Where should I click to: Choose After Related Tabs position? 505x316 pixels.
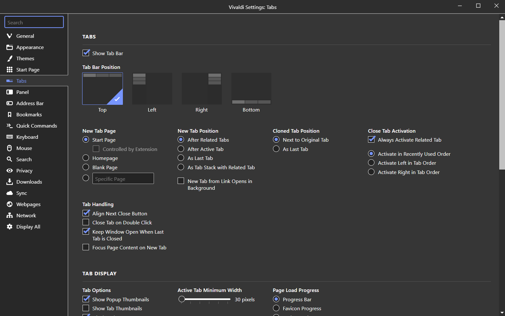tap(181, 139)
